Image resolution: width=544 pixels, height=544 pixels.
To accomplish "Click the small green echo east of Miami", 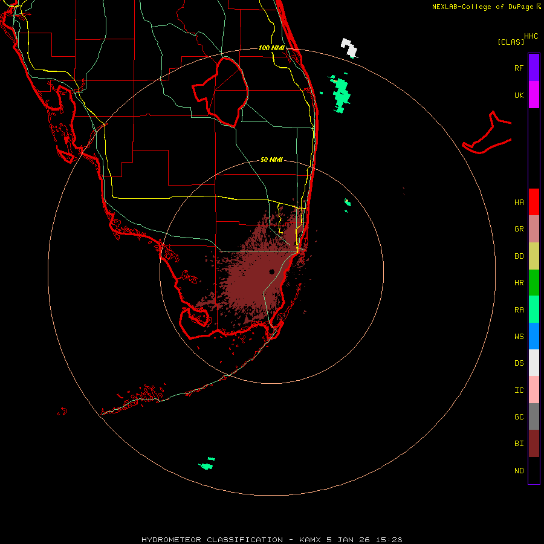I will coord(348,202).
